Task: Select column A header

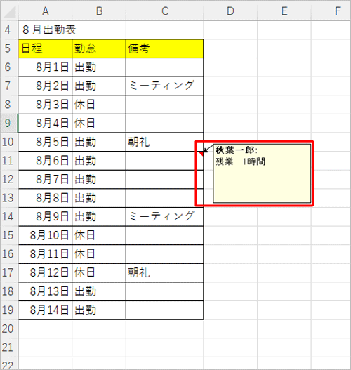Action: (46, 11)
